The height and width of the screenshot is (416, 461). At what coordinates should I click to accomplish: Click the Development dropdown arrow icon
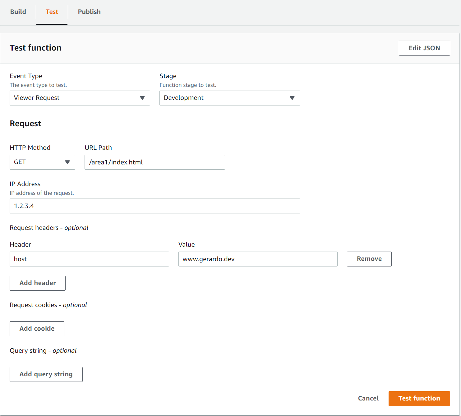pyautogui.click(x=292, y=98)
